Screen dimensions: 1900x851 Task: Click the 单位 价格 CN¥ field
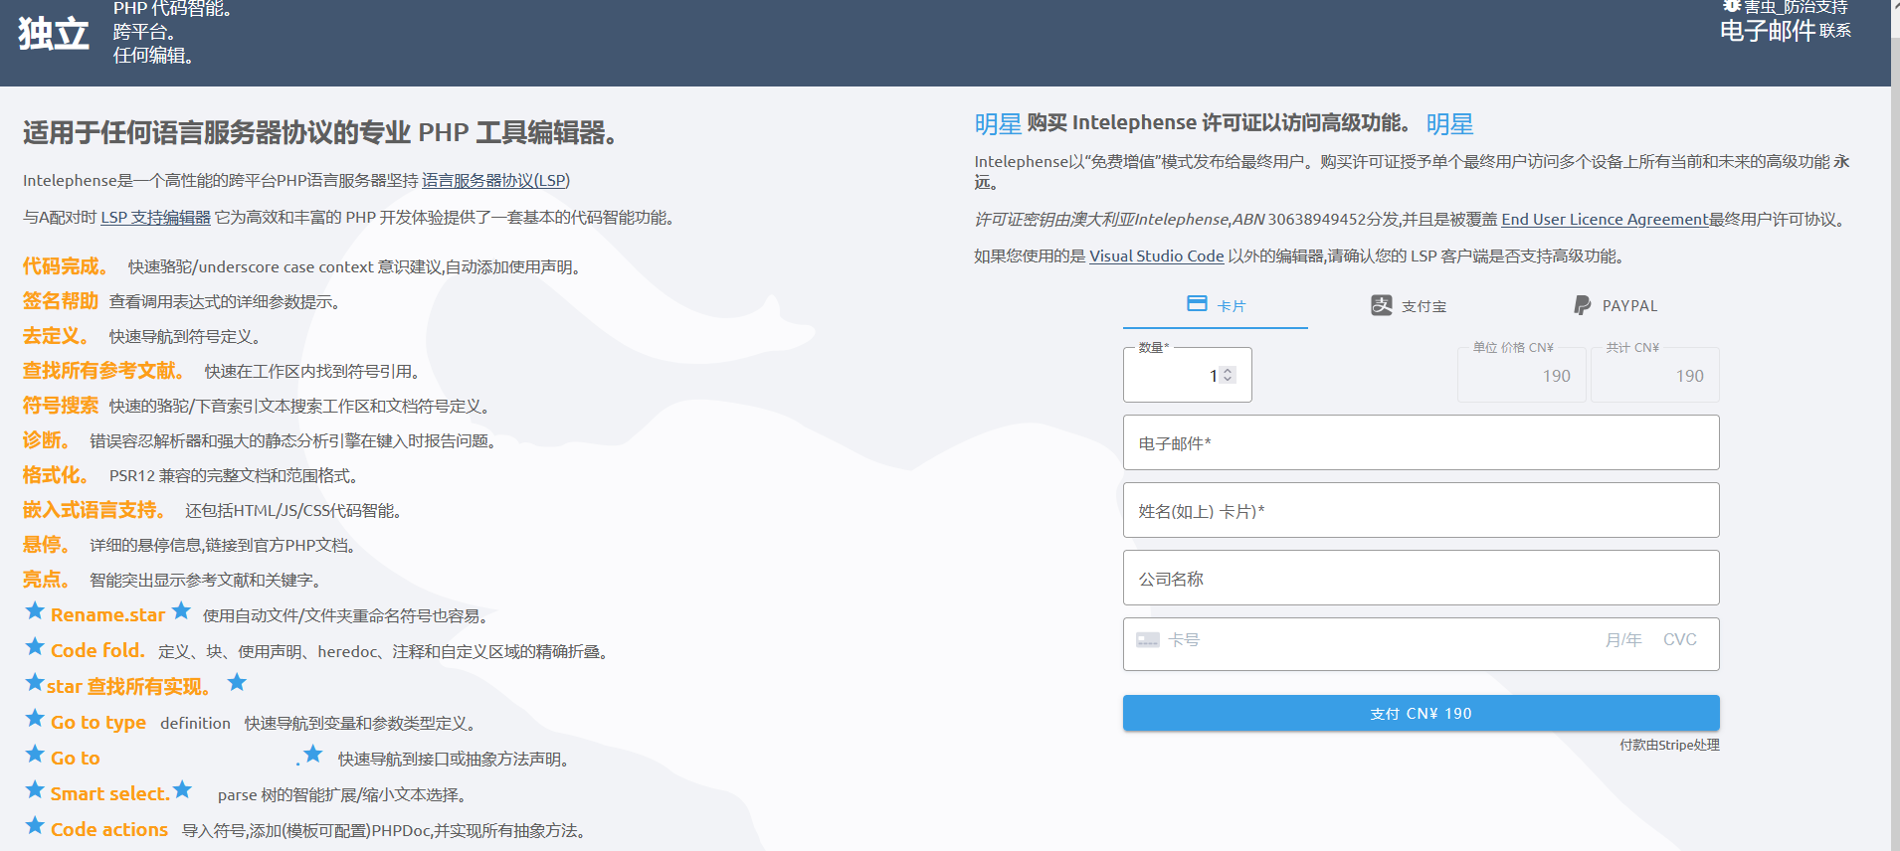(x=1521, y=375)
